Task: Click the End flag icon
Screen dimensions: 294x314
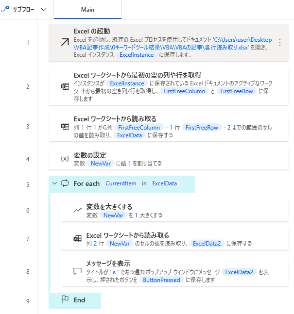Action: click(65, 299)
